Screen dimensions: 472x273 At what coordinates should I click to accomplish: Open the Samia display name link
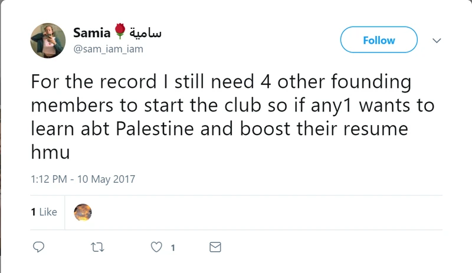[x=91, y=34]
